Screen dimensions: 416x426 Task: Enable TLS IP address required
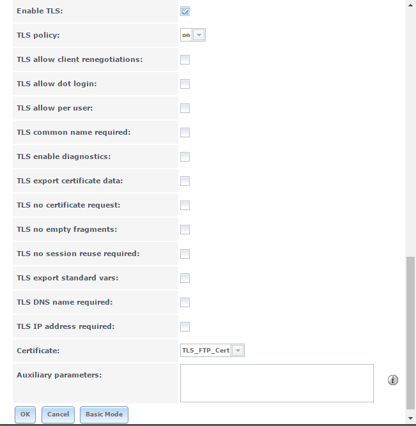(x=185, y=326)
